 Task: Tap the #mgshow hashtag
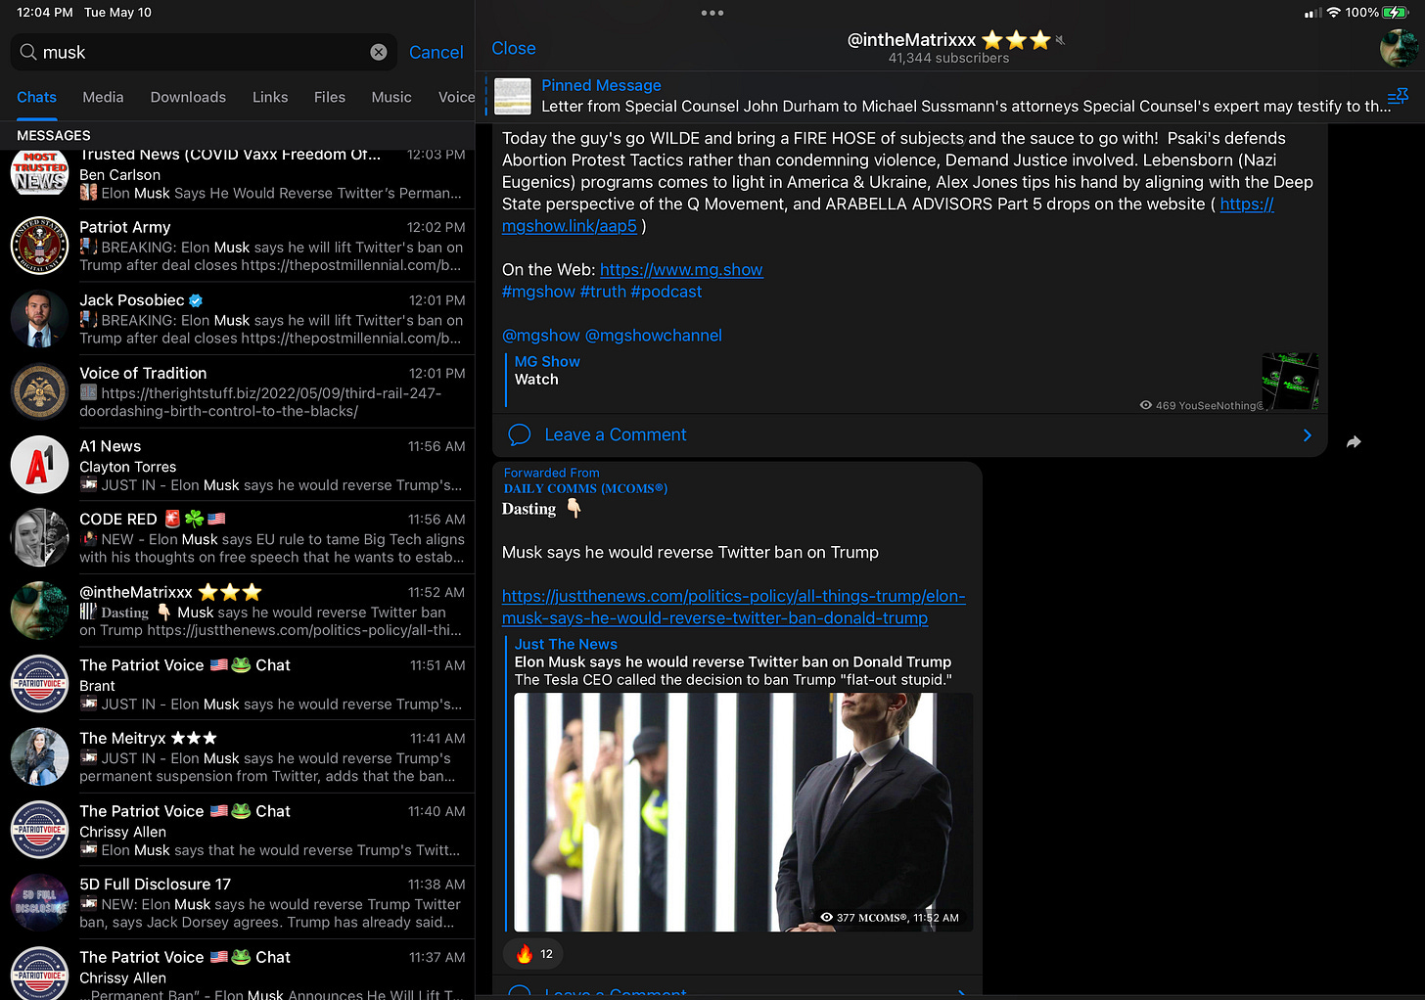[x=538, y=292]
